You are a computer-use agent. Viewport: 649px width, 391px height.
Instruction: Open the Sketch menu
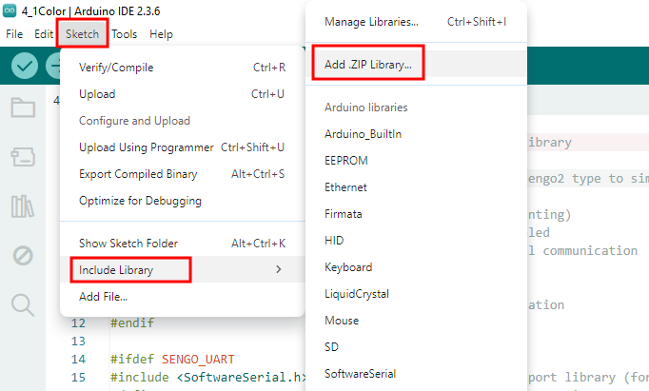point(83,34)
